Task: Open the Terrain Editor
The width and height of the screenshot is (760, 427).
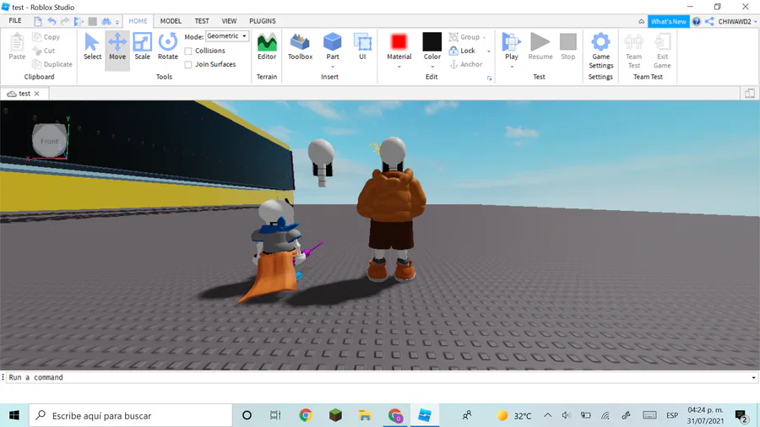Action: [x=267, y=47]
